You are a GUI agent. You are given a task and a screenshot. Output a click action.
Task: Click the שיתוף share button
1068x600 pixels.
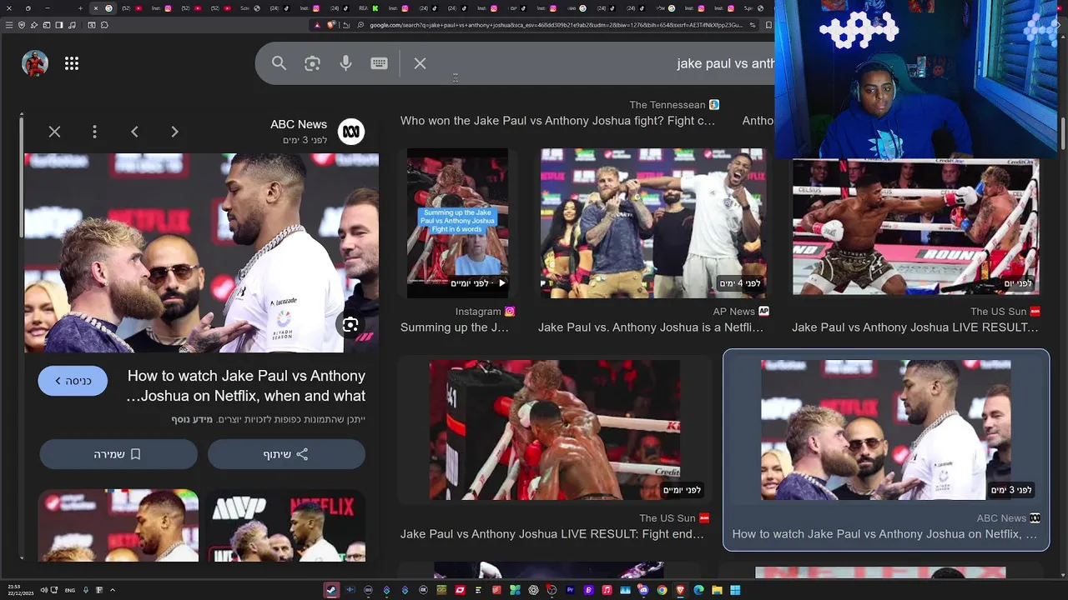coord(286,454)
